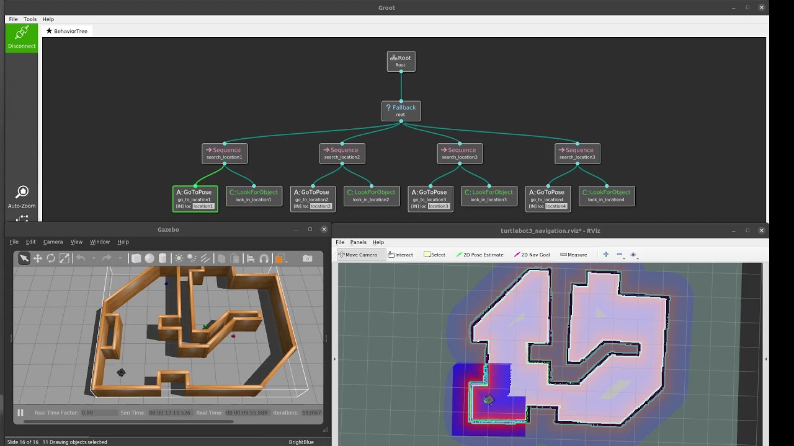Open the Groot Help menu
Screen dimensions: 794x446
[48, 19]
